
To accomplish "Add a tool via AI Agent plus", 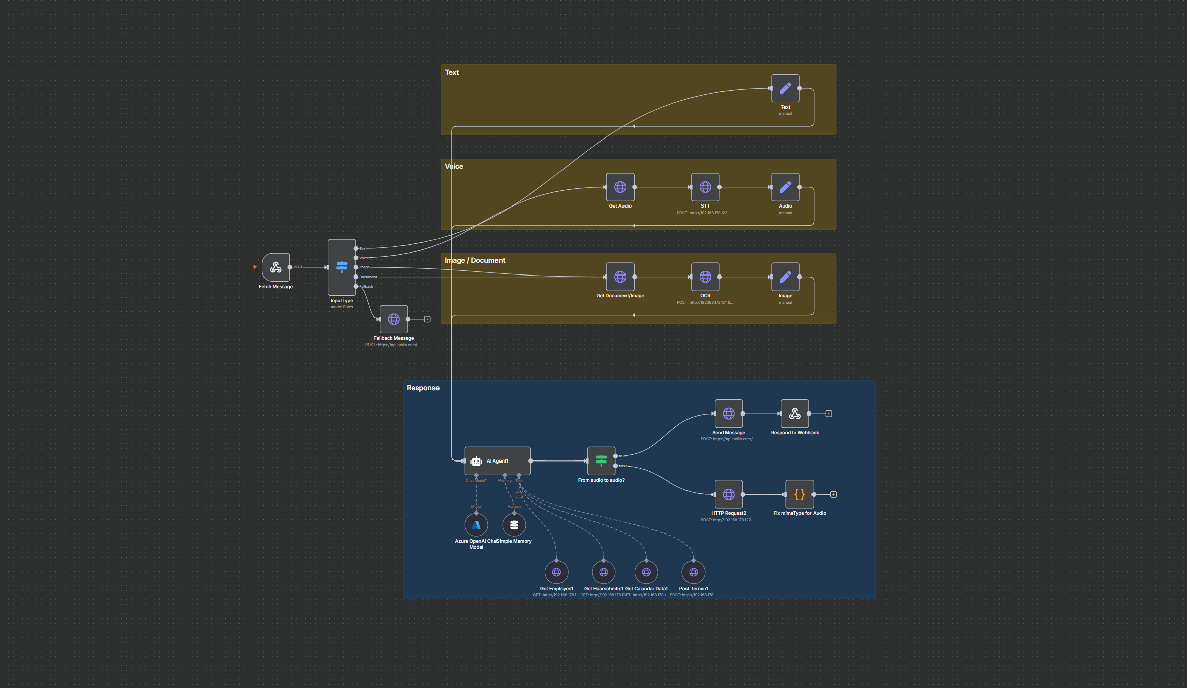I will [x=519, y=495].
